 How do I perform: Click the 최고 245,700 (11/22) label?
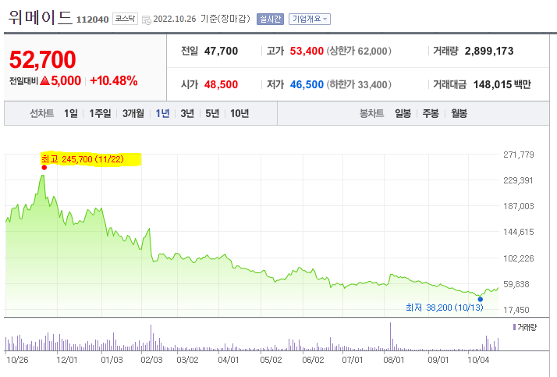(83, 159)
